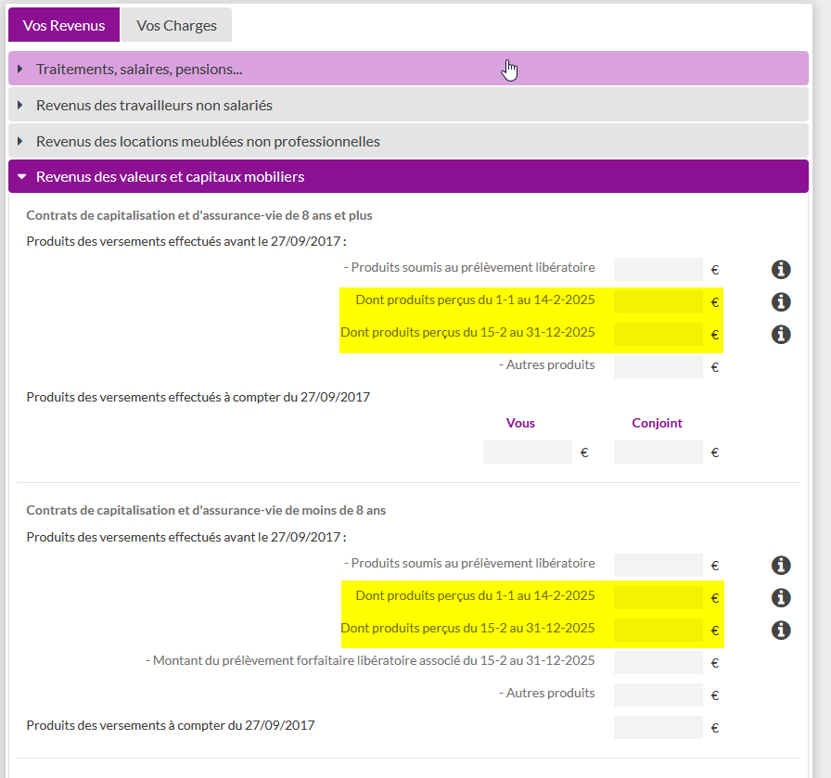This screenshot has width=831, height=778.
Task: Click the Conjoint amount field
Action: point(658,453)
